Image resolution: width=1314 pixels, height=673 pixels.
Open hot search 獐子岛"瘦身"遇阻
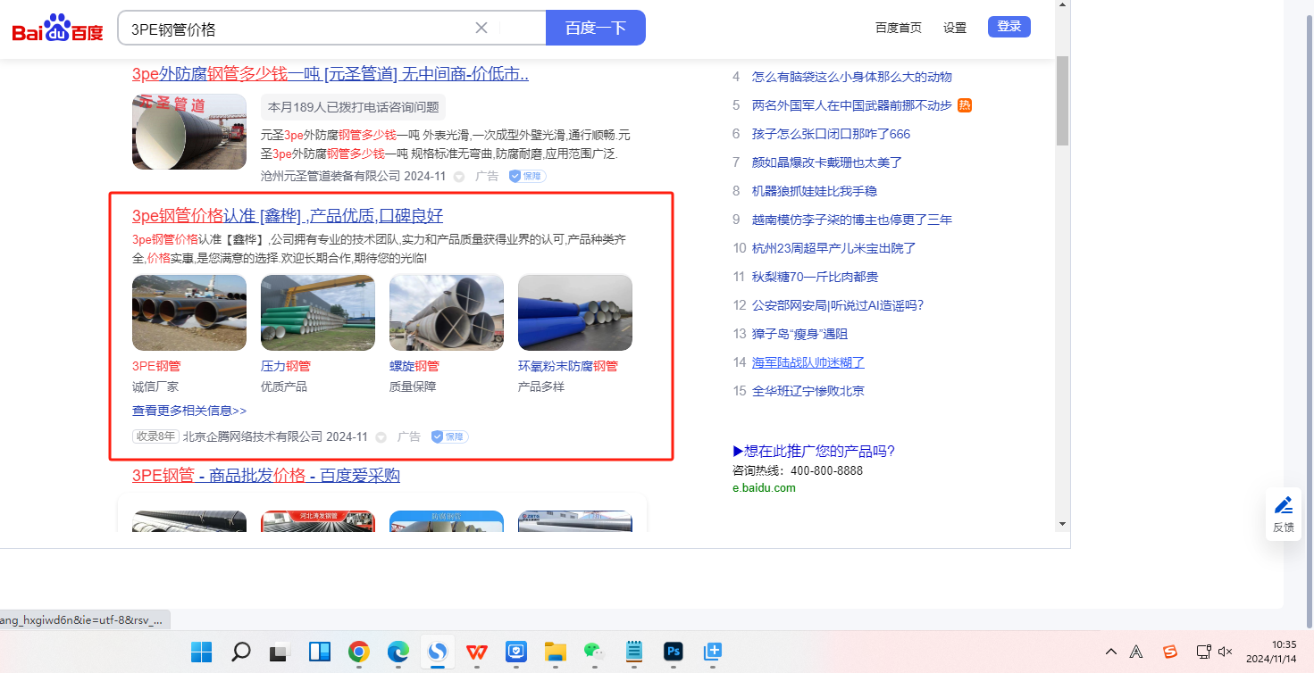coord(799,334)
